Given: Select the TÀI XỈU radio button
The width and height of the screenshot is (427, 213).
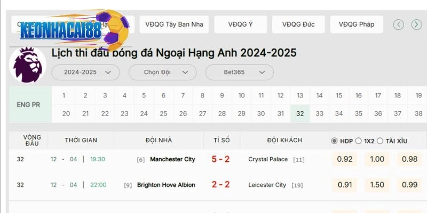Looking at the screenshot, I should [381, 141].
